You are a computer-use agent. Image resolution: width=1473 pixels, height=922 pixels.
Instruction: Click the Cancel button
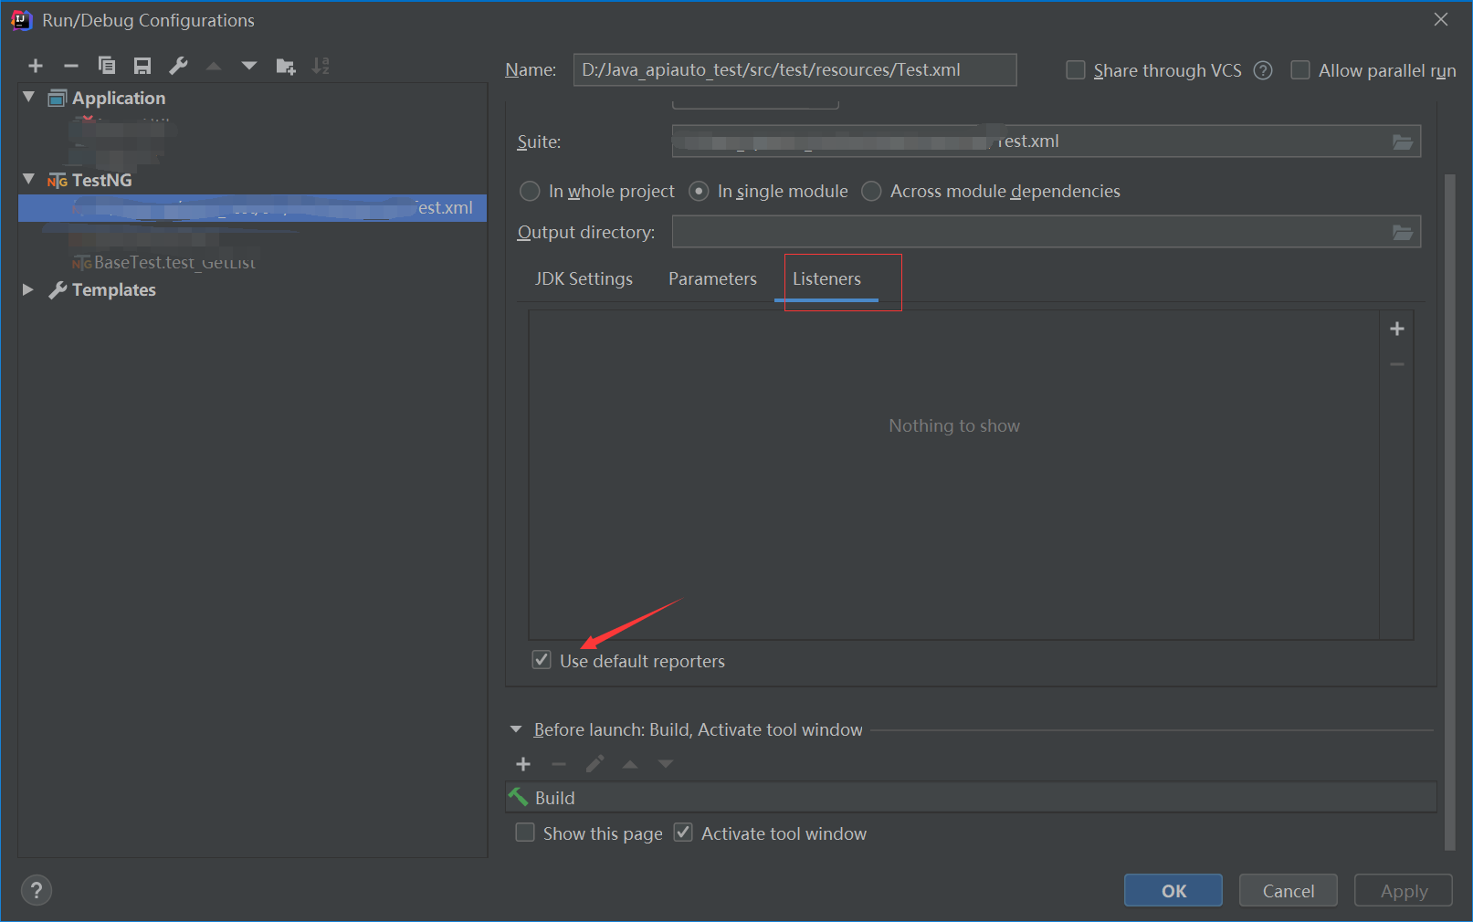(1288, 890)
